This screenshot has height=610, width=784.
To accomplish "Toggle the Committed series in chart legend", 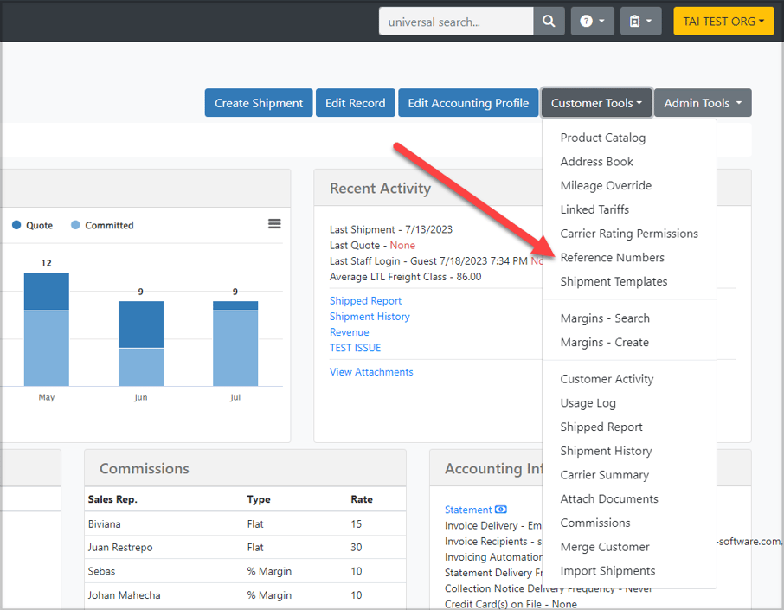I will (x=102, y=225).
